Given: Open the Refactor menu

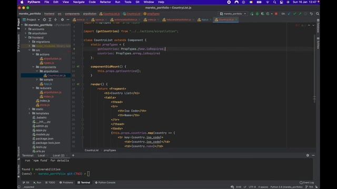Looking at the screenshot, I should tap(105, 2).
